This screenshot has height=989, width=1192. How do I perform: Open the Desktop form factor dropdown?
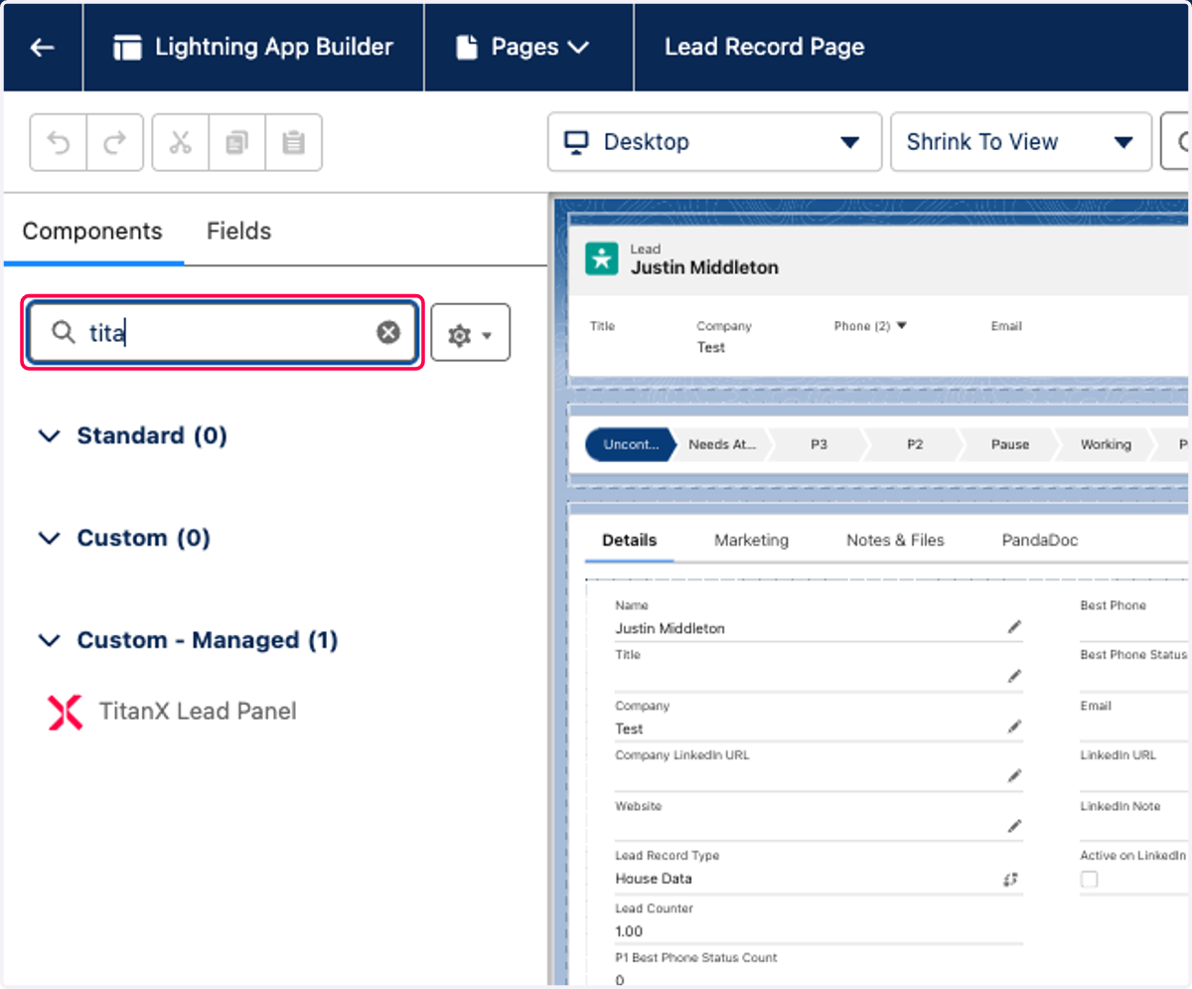click(x=714, y=142)
